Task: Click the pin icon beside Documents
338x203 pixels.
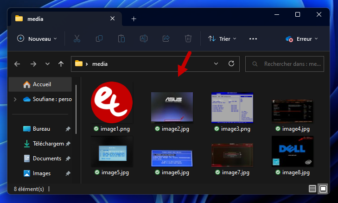Action: [68, 159]
